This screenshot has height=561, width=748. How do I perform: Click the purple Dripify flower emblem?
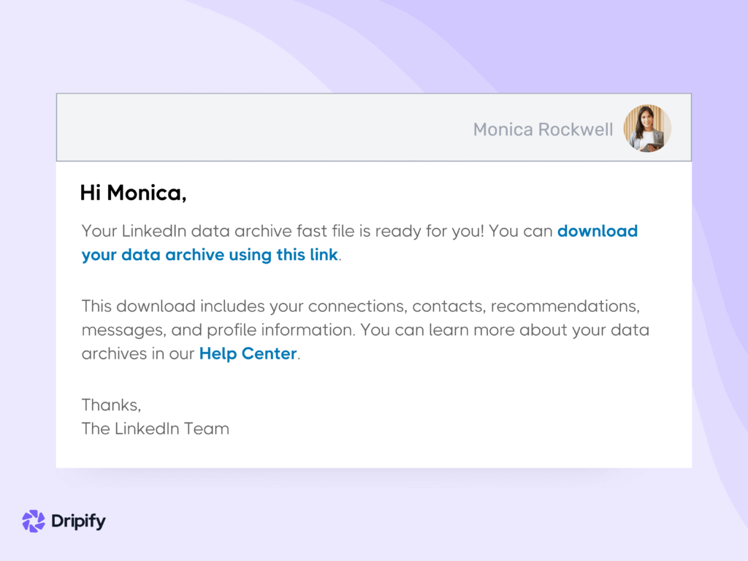coord(33,521)
